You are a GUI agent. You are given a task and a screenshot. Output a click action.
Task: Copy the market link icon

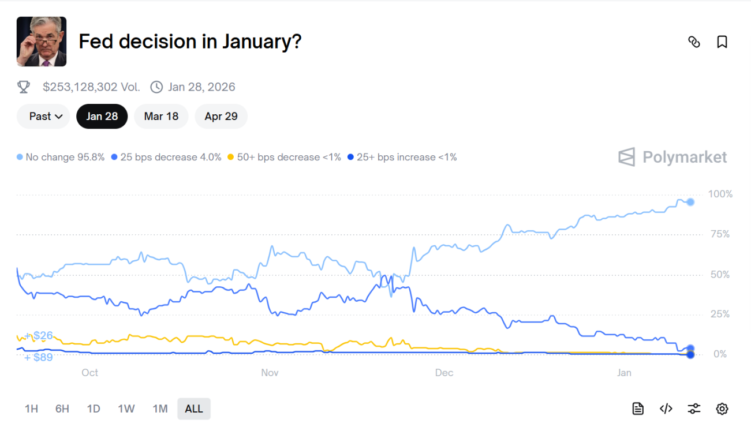click(694, 42)
